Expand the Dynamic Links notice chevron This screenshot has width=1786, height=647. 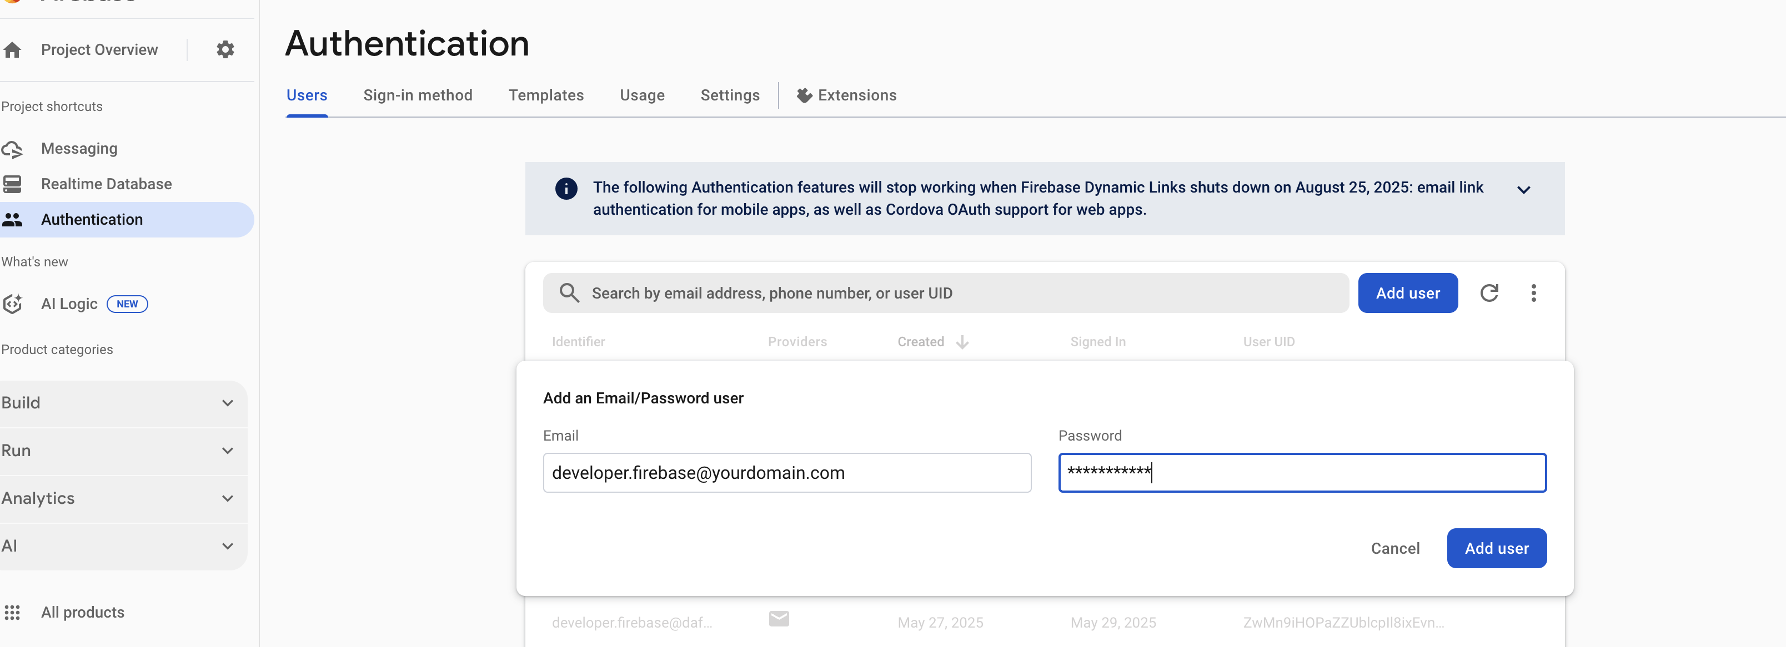coord(1523,190)
